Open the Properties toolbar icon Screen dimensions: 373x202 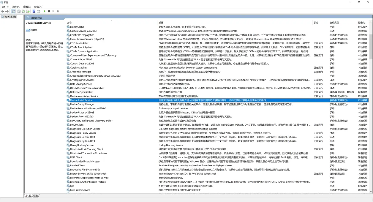(19, 11)
